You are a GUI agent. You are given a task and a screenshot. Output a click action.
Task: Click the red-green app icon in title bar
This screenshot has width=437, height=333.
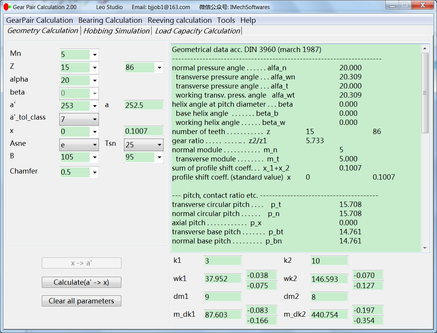tap(7, 7)
